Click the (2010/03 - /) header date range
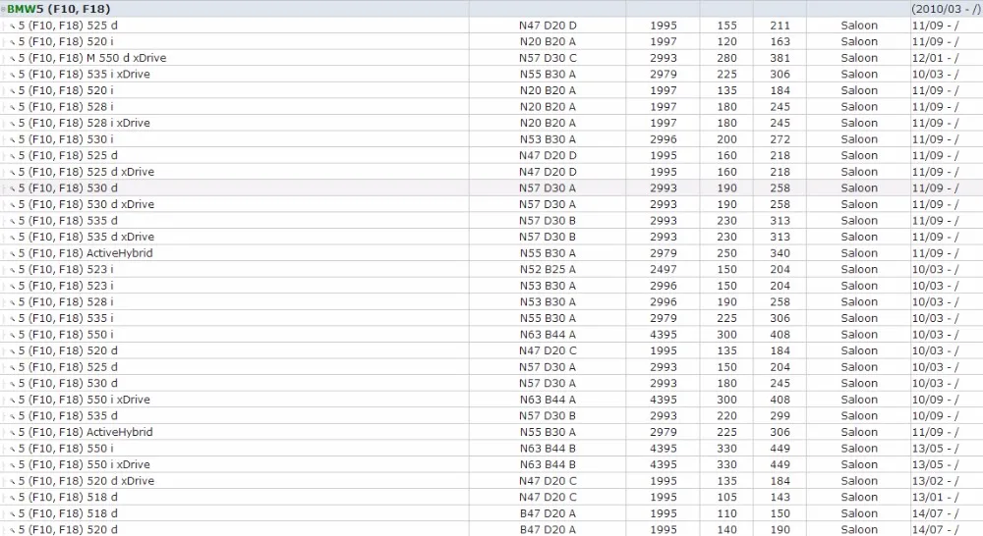 click(946, 9)
